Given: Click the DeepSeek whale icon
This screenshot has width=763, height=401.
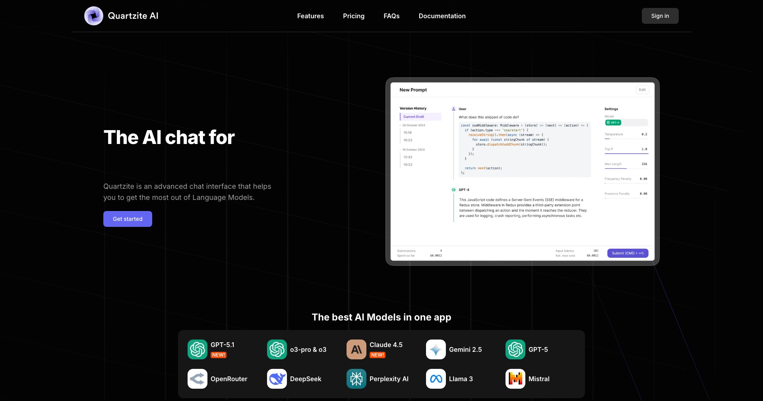Looking at the screenshot, I should point(277,379).
